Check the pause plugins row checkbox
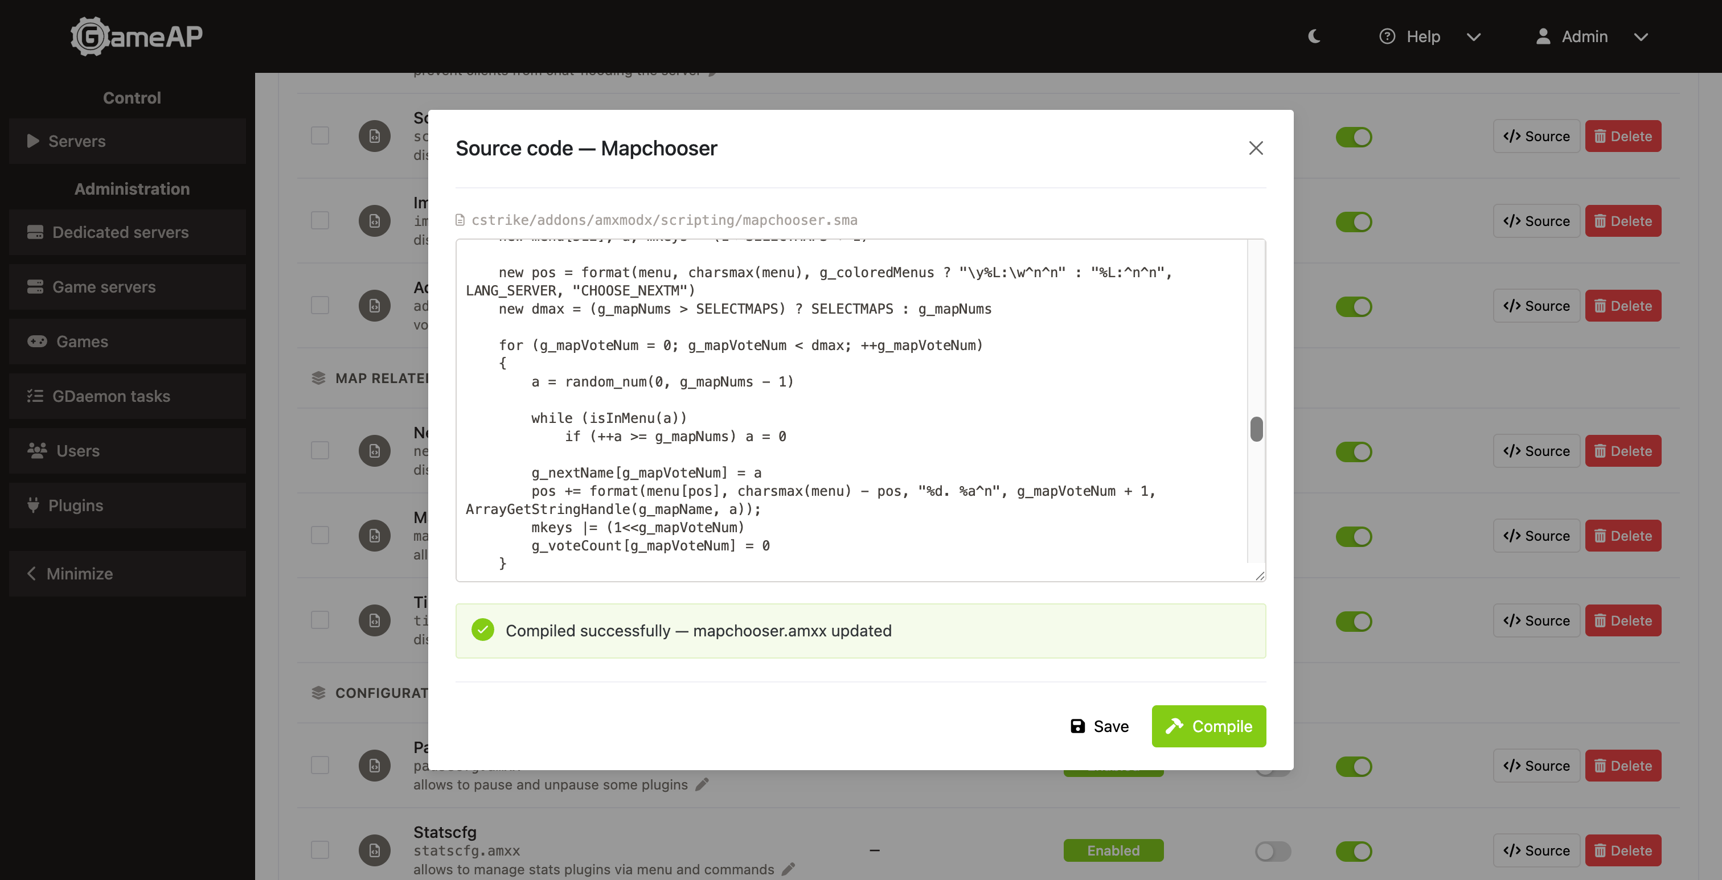Image resolution: width=1722 pixels, height=880 pixels. coord(320,765)
